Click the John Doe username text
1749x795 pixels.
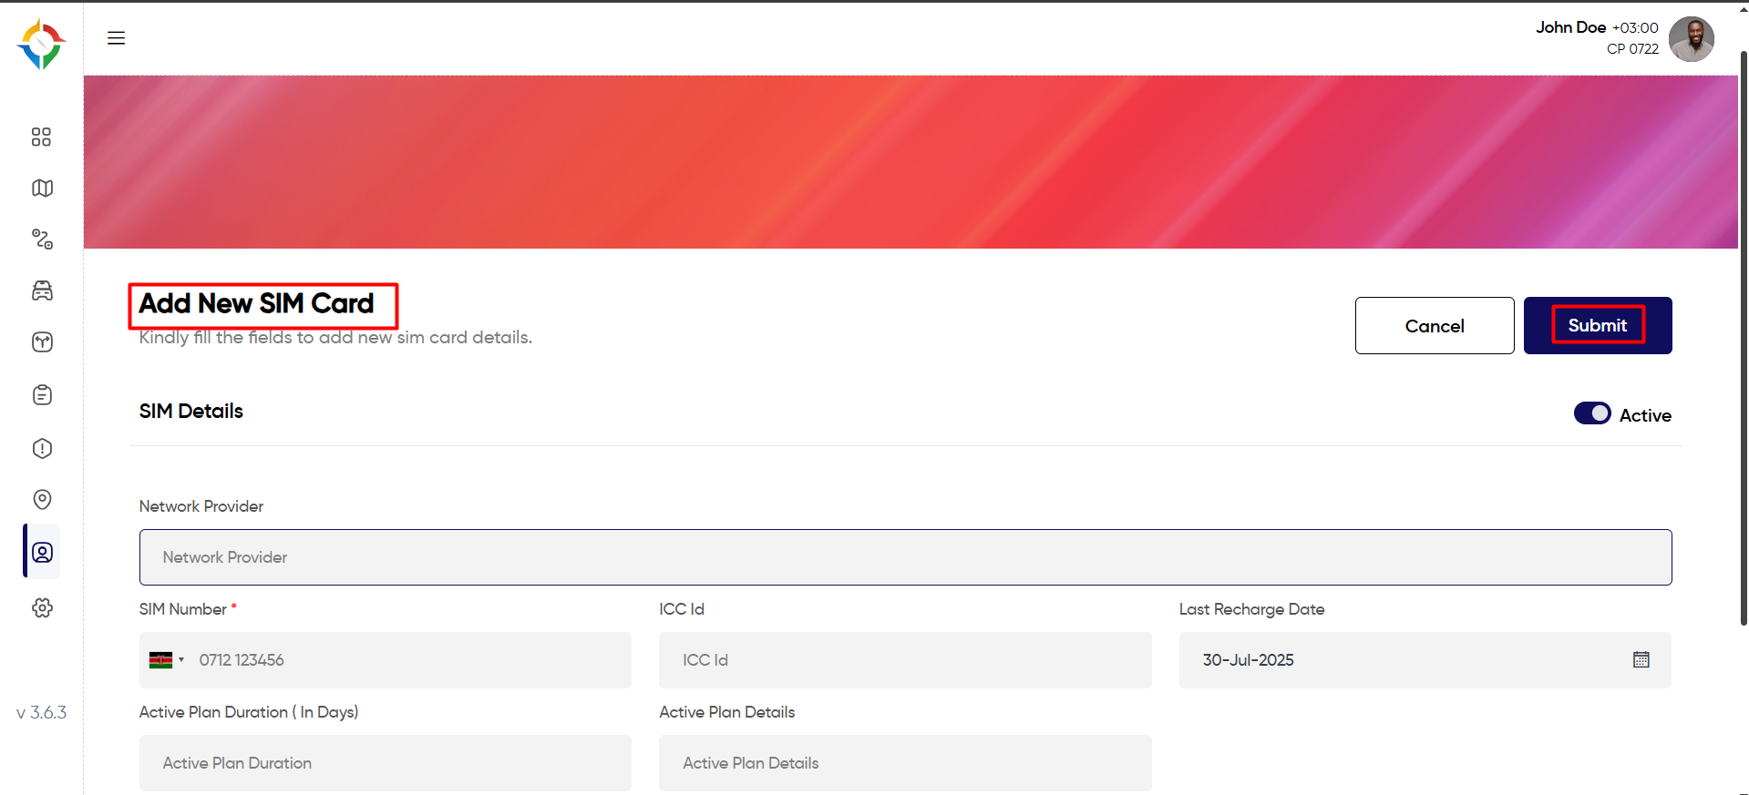1570,27
